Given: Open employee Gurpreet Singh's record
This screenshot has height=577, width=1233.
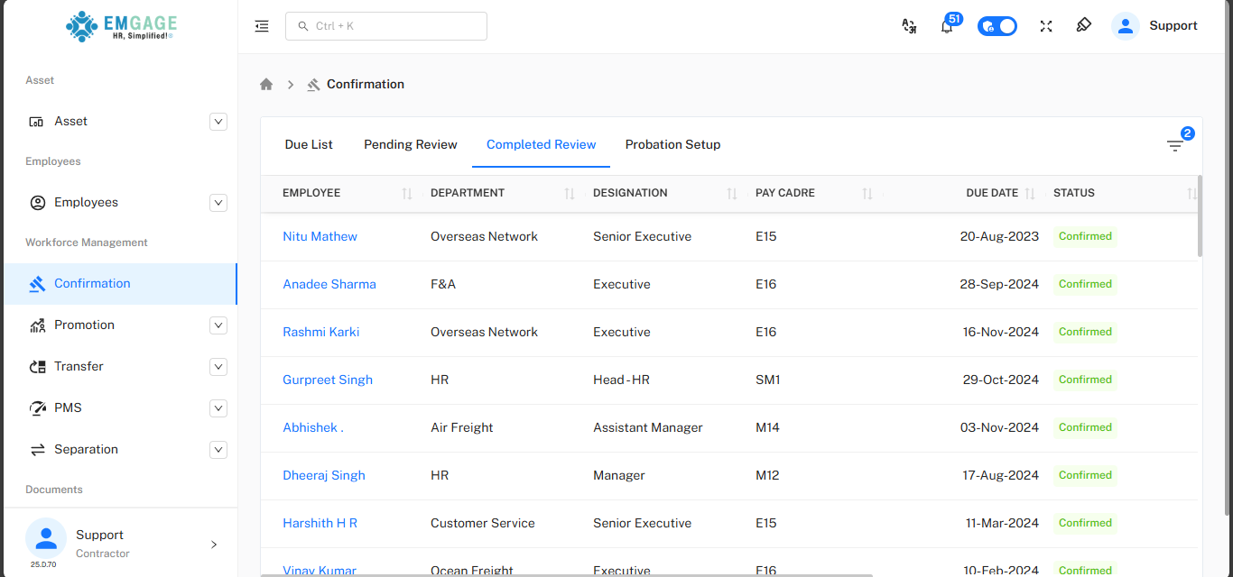Looking at the screenshot, I should pos(327,380).
